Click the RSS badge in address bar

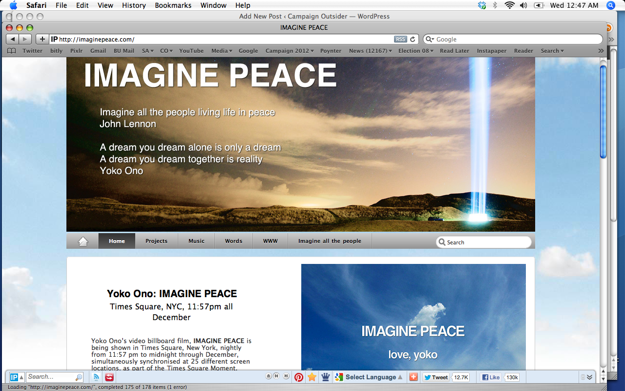400,39
